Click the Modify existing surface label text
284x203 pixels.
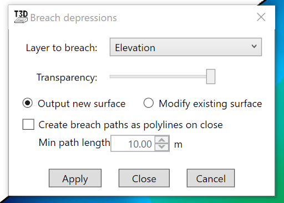(210, 104)
